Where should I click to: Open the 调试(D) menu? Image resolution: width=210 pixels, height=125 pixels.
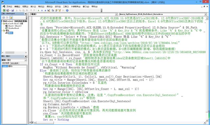click(50, 7)
